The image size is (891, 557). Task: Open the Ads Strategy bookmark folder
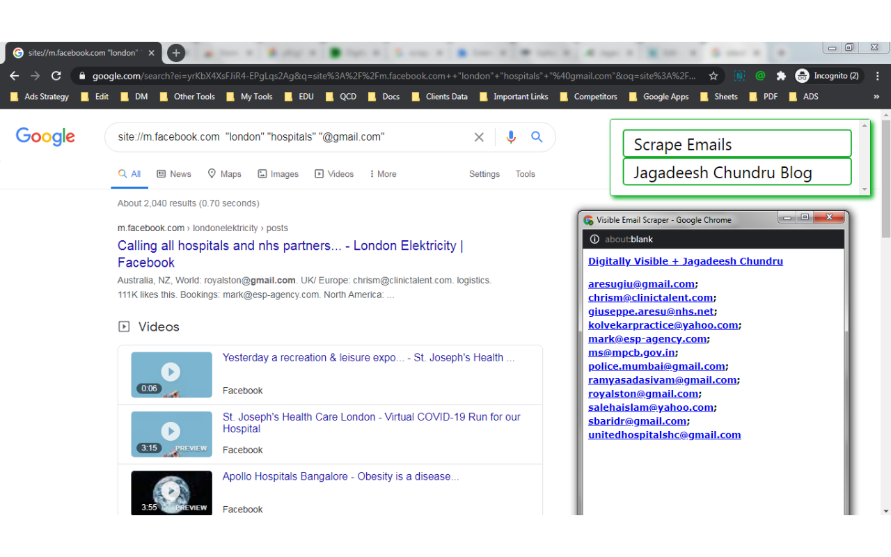click(40, 97)
